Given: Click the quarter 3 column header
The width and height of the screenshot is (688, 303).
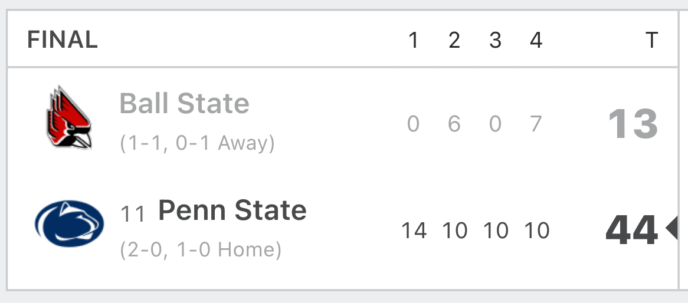Looking at the screenshot, I should [x=495, y=40].
